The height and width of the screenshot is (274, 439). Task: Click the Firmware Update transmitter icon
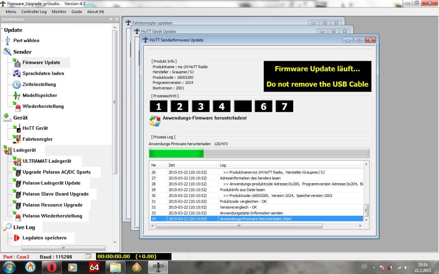(x=17, y=63)
